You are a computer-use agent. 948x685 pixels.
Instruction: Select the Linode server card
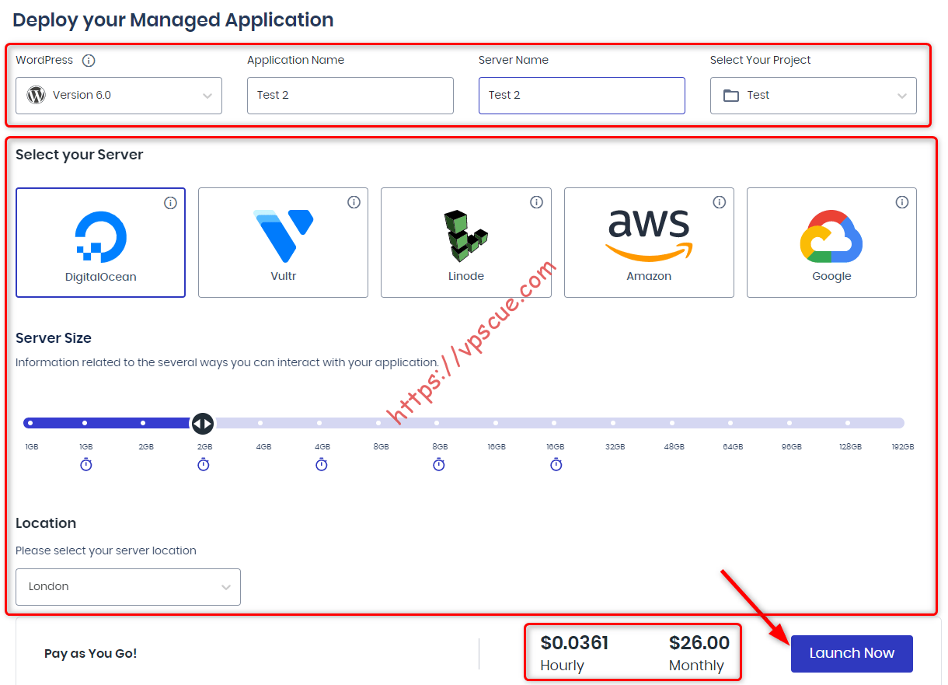[466, 243]
